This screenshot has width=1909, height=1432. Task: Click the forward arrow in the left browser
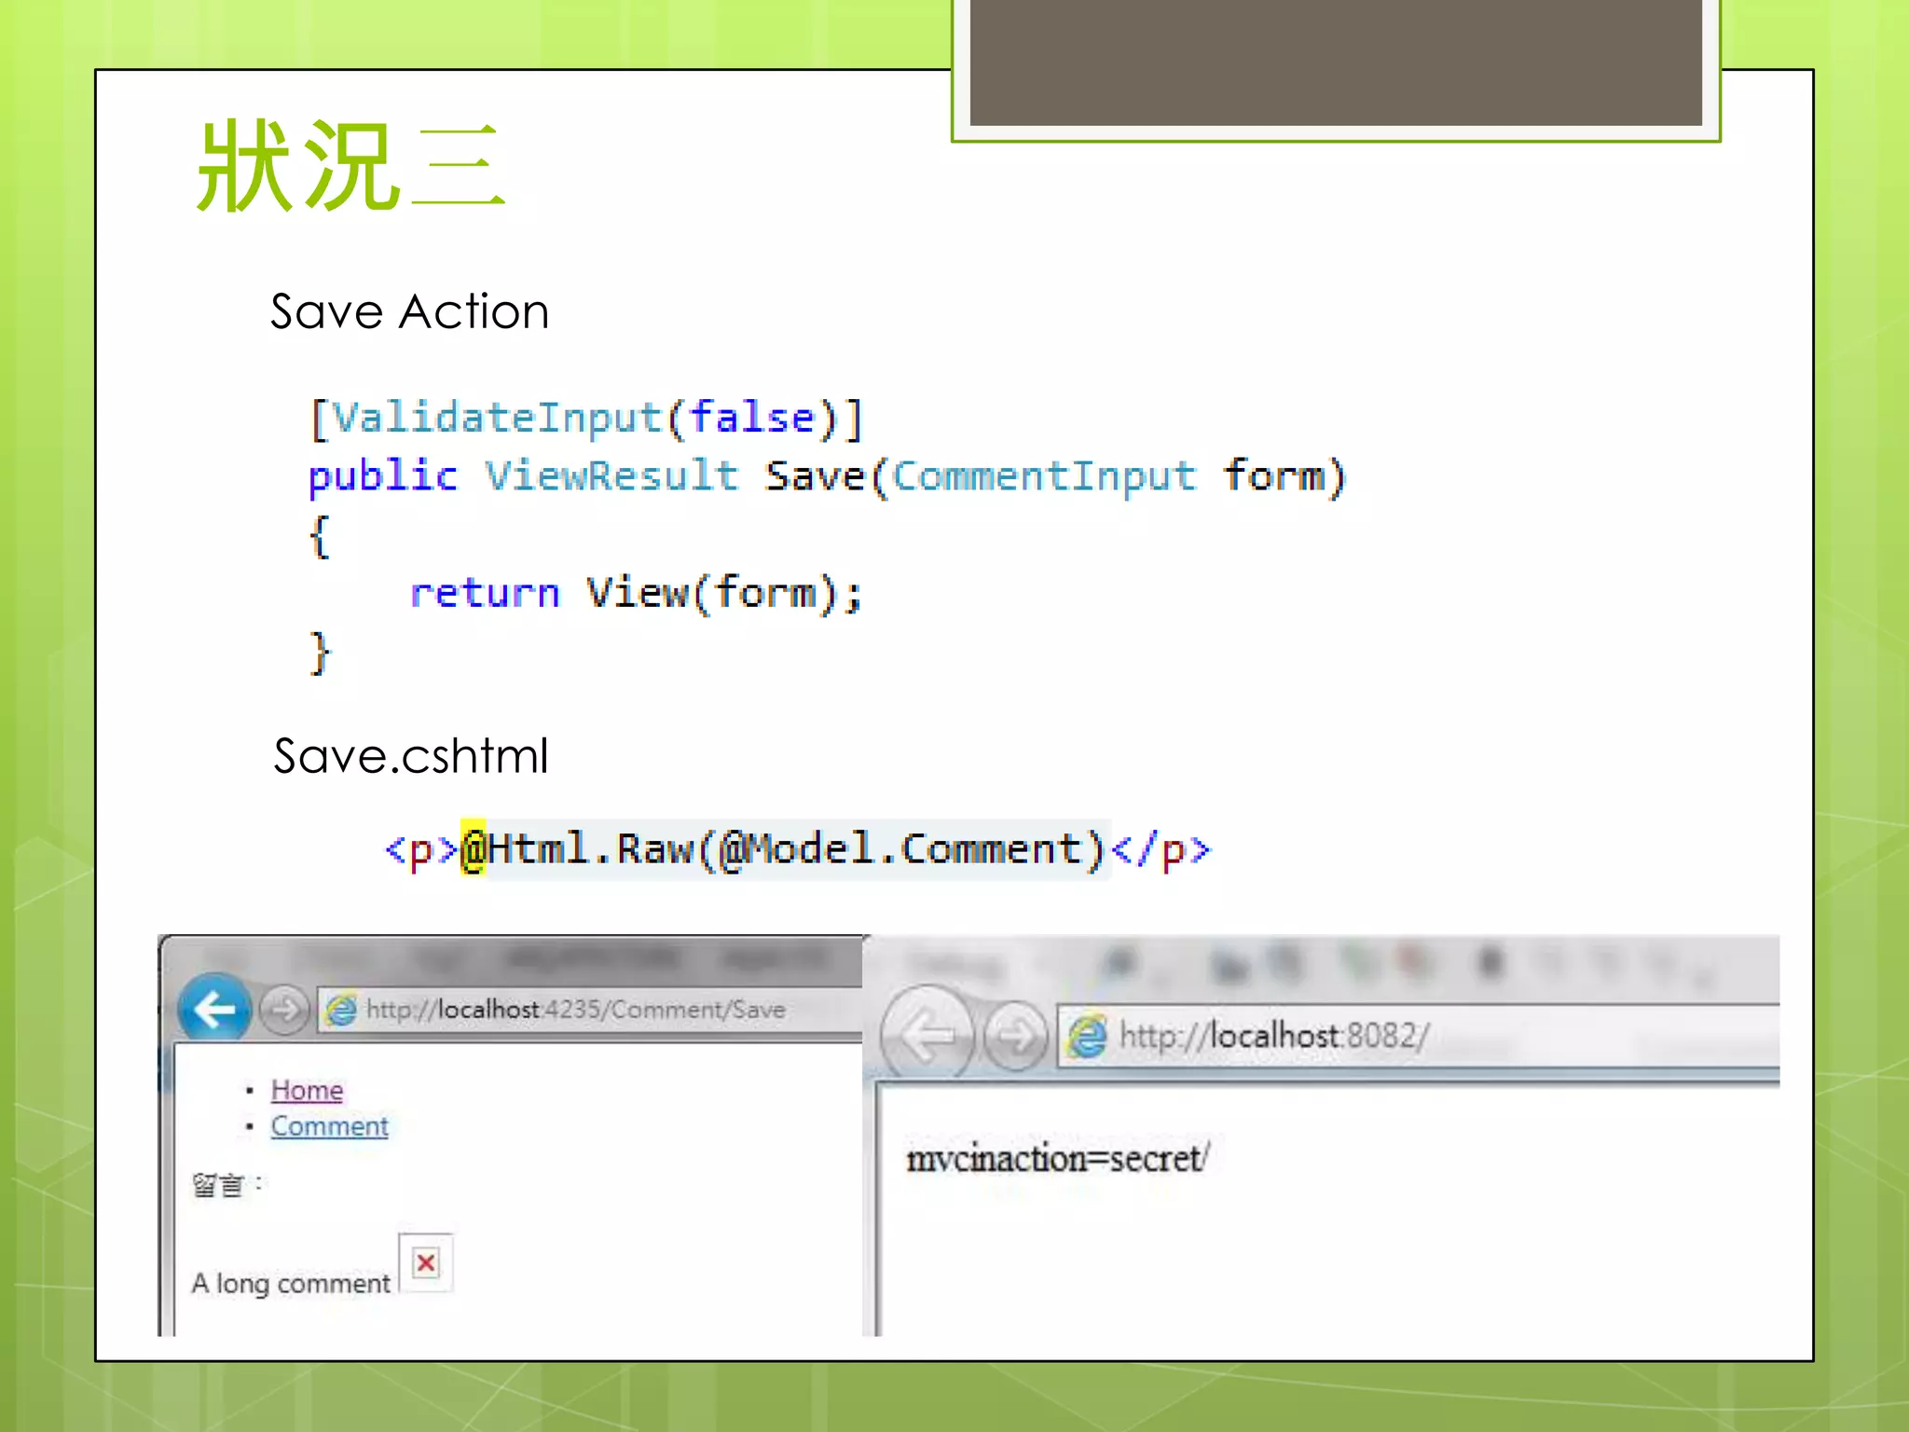click(x=284, y=1010)
